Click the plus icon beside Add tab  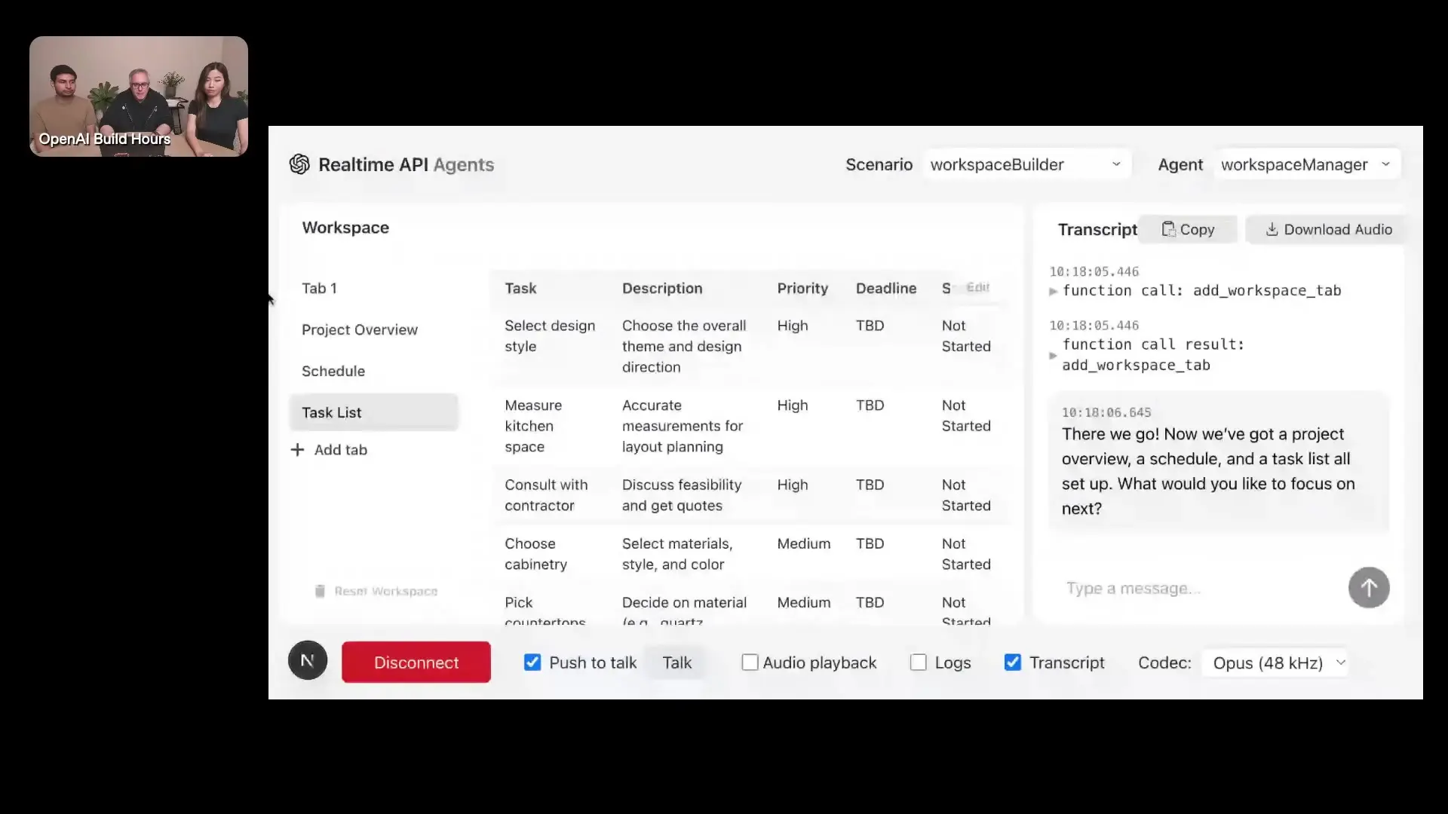pos(298,450)
